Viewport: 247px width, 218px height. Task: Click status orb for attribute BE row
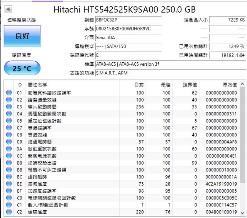pos(8,184)
